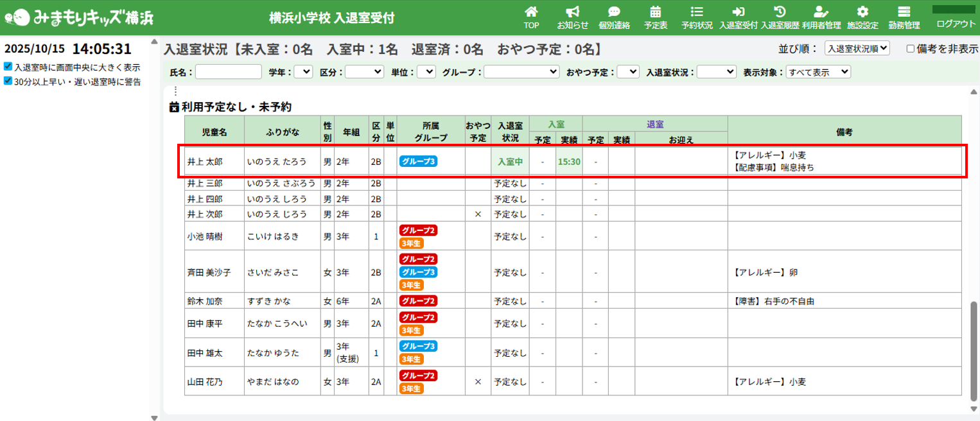Toggle 備考を非表示 checkbox

910,48
